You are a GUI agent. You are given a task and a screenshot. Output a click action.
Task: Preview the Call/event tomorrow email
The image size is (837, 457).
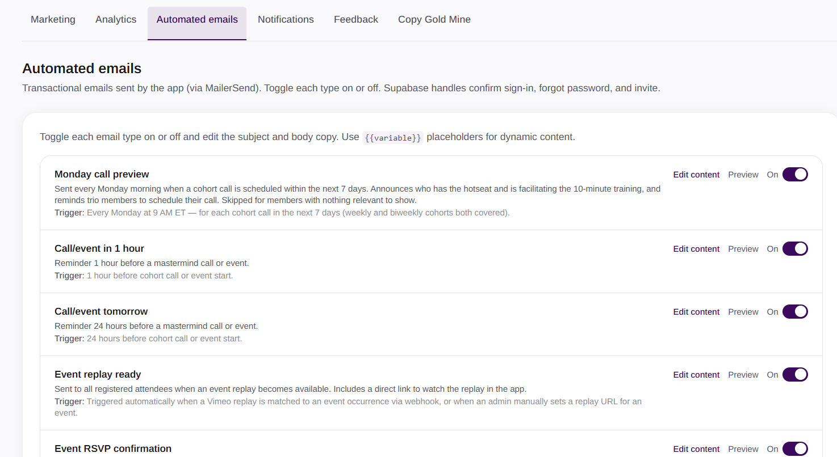coord(743,312)
